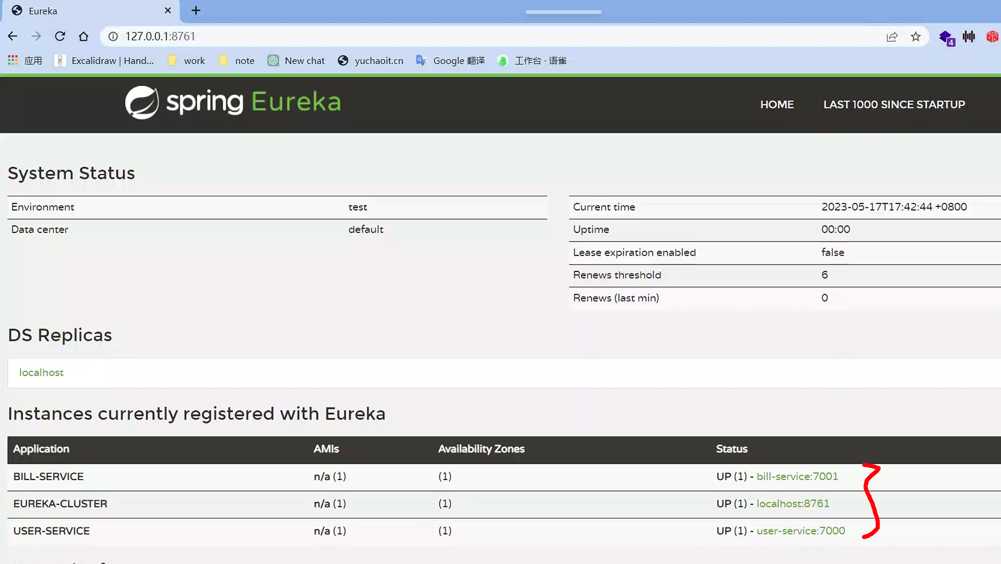Screen dimensions: 1001x564
Task: Click the Spring Eureka logo
Action: (233, 103)
